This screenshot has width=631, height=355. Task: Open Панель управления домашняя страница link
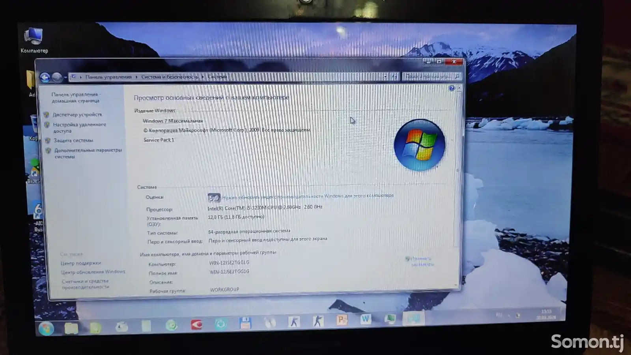(x=76, y=97)
